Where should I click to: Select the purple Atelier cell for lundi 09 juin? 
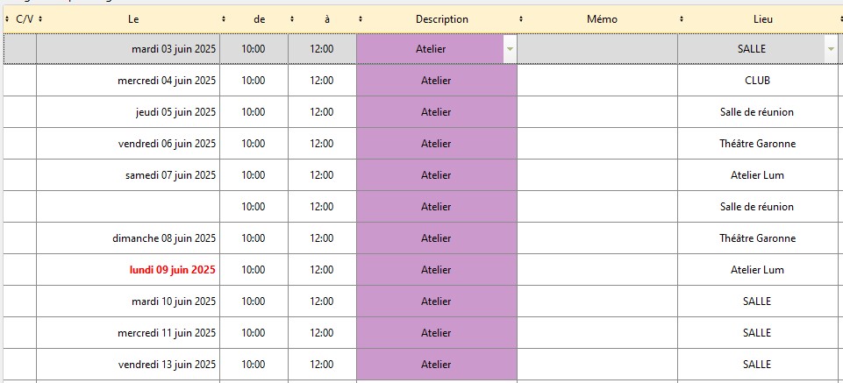click(436, 270)
